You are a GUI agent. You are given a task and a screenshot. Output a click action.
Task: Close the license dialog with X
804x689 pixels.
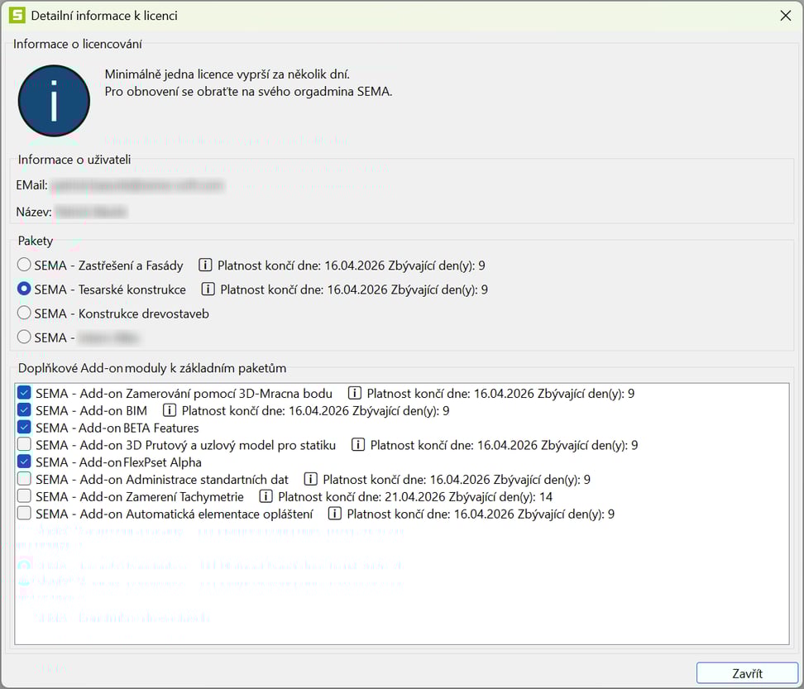784,15
